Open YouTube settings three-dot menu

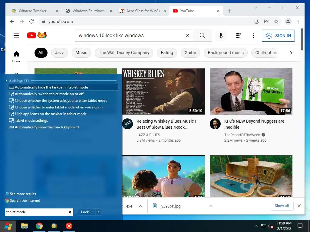(253, 36)
